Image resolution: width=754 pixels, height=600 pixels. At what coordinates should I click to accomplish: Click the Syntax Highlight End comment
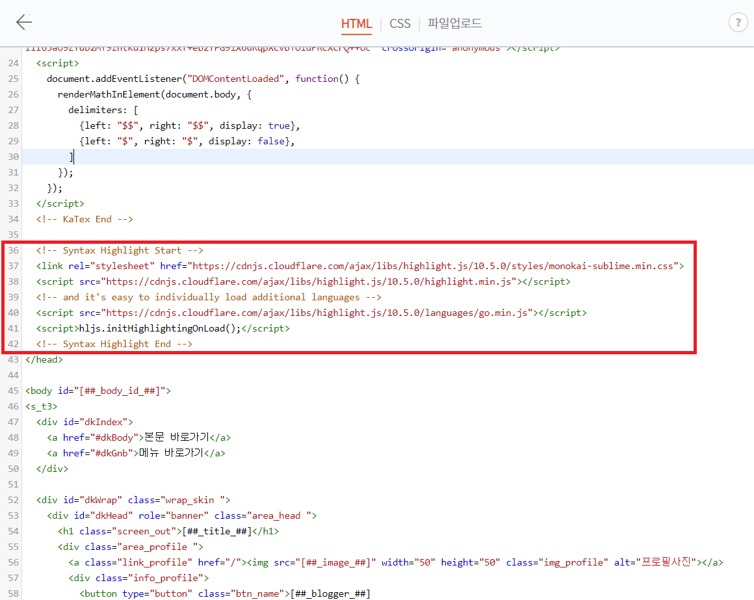(114, 345)
